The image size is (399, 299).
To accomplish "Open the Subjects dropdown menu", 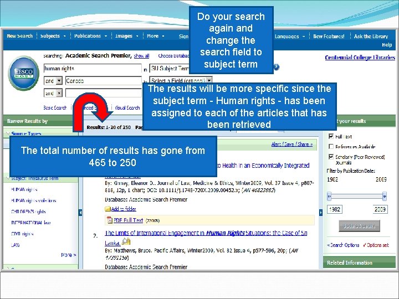I will click(x=53, y=36).
